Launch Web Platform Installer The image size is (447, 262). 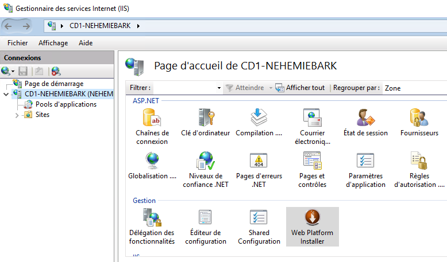[x=312, y=226]
